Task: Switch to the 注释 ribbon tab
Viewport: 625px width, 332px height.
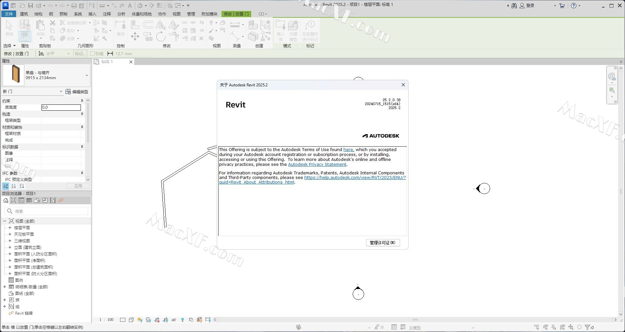Action: point(107,14)
